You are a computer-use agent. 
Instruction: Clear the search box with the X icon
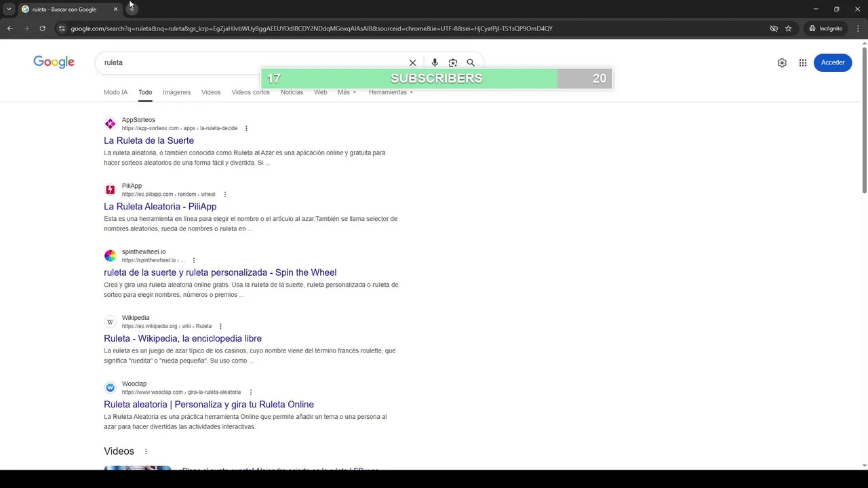(x=412, y=62)
